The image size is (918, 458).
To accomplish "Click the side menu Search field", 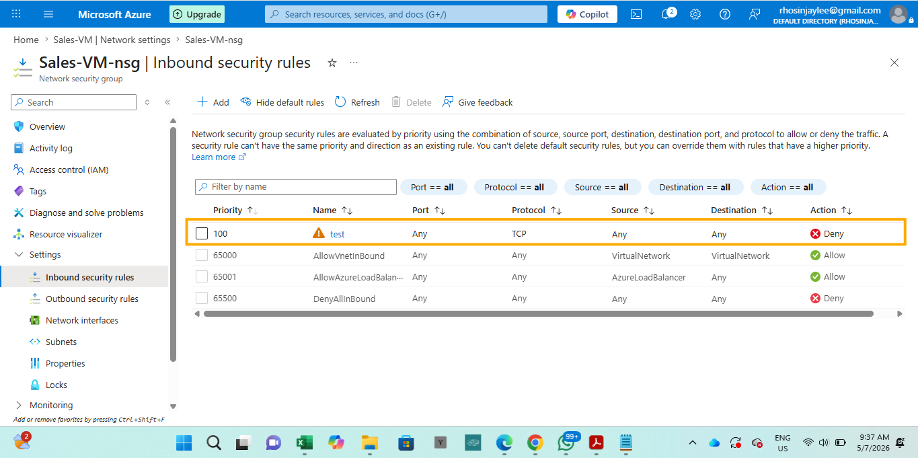I will coord(74,102).
